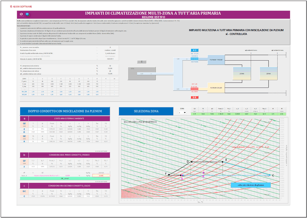The height and width of the screenshot is (218, 307).
Task: Click the SELEZIONA ZONA header
Action: tap(146, 111)
